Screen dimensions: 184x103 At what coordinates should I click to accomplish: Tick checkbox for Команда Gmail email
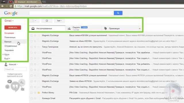pyautogui.click(x=31, y=98)
